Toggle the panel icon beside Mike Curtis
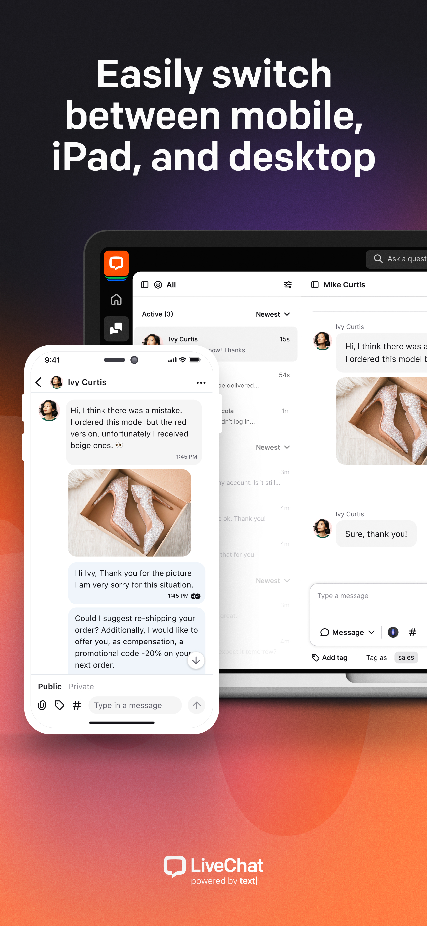 pyautogui.click(x=315, y=285)
